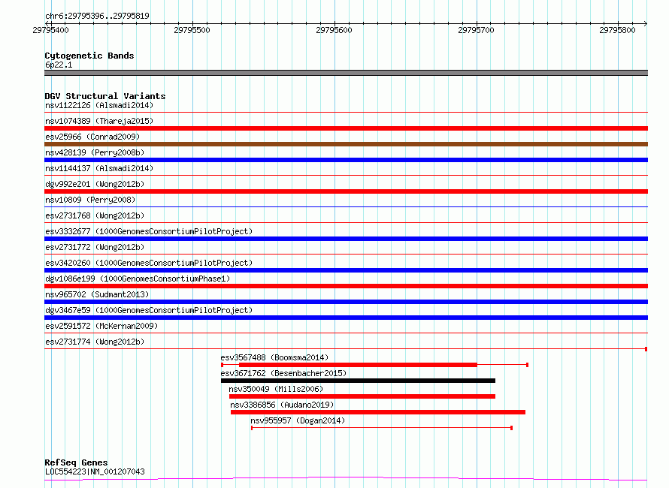
Task: Select the esv25966 (Conrad2009) variant label
Action: [92, 137]
